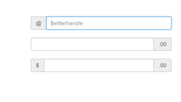Click the @ symbol addon

tap(39, 23)
